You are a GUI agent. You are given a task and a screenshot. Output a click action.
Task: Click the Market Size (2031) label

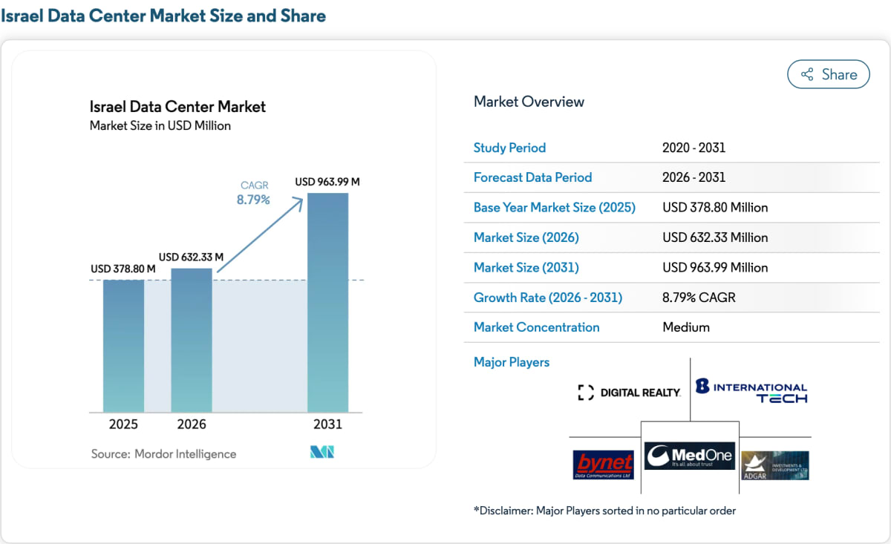526,267
